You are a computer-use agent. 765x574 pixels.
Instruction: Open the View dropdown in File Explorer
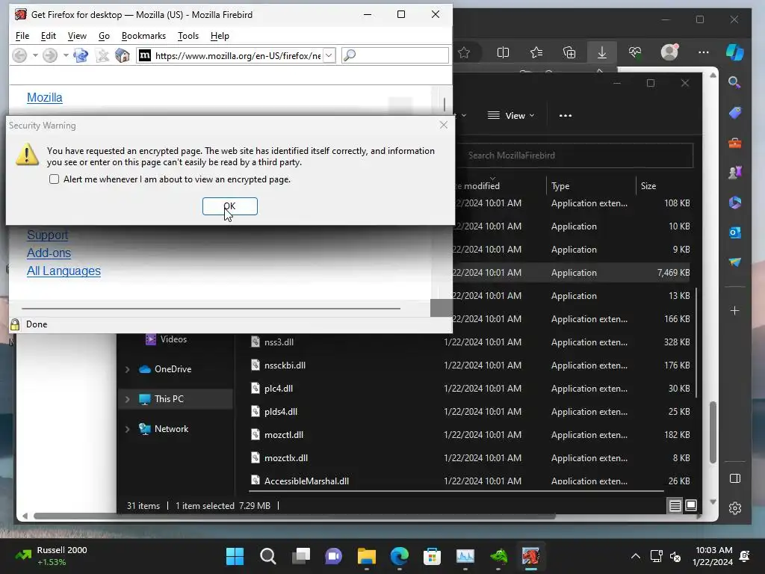point(511,116)
